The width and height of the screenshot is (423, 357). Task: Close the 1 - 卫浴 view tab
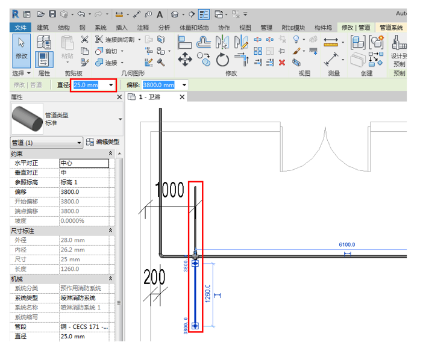pyautogui.click(x=182, y=97)
